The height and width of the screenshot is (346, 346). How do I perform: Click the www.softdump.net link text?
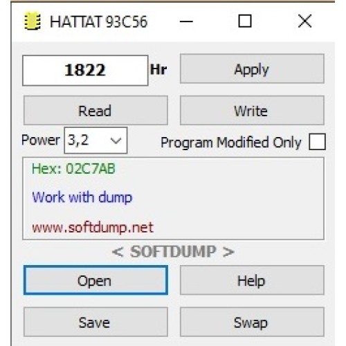93,228
